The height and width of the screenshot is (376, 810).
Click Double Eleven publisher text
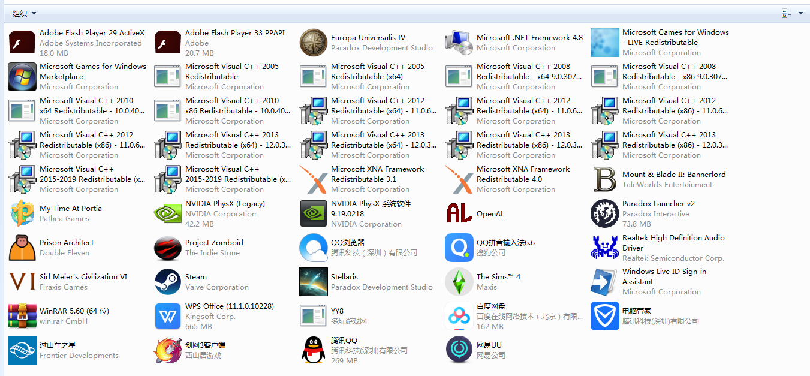pos(64,253)
